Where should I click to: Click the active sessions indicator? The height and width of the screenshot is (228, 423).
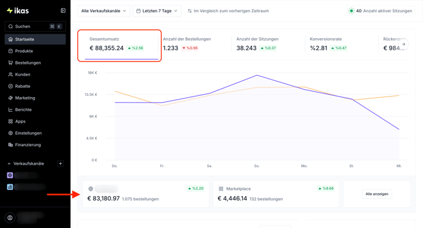(x=381, y=11)
